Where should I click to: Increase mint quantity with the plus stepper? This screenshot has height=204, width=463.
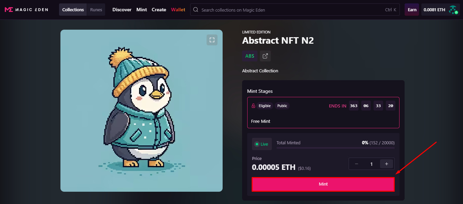(386, 164)
